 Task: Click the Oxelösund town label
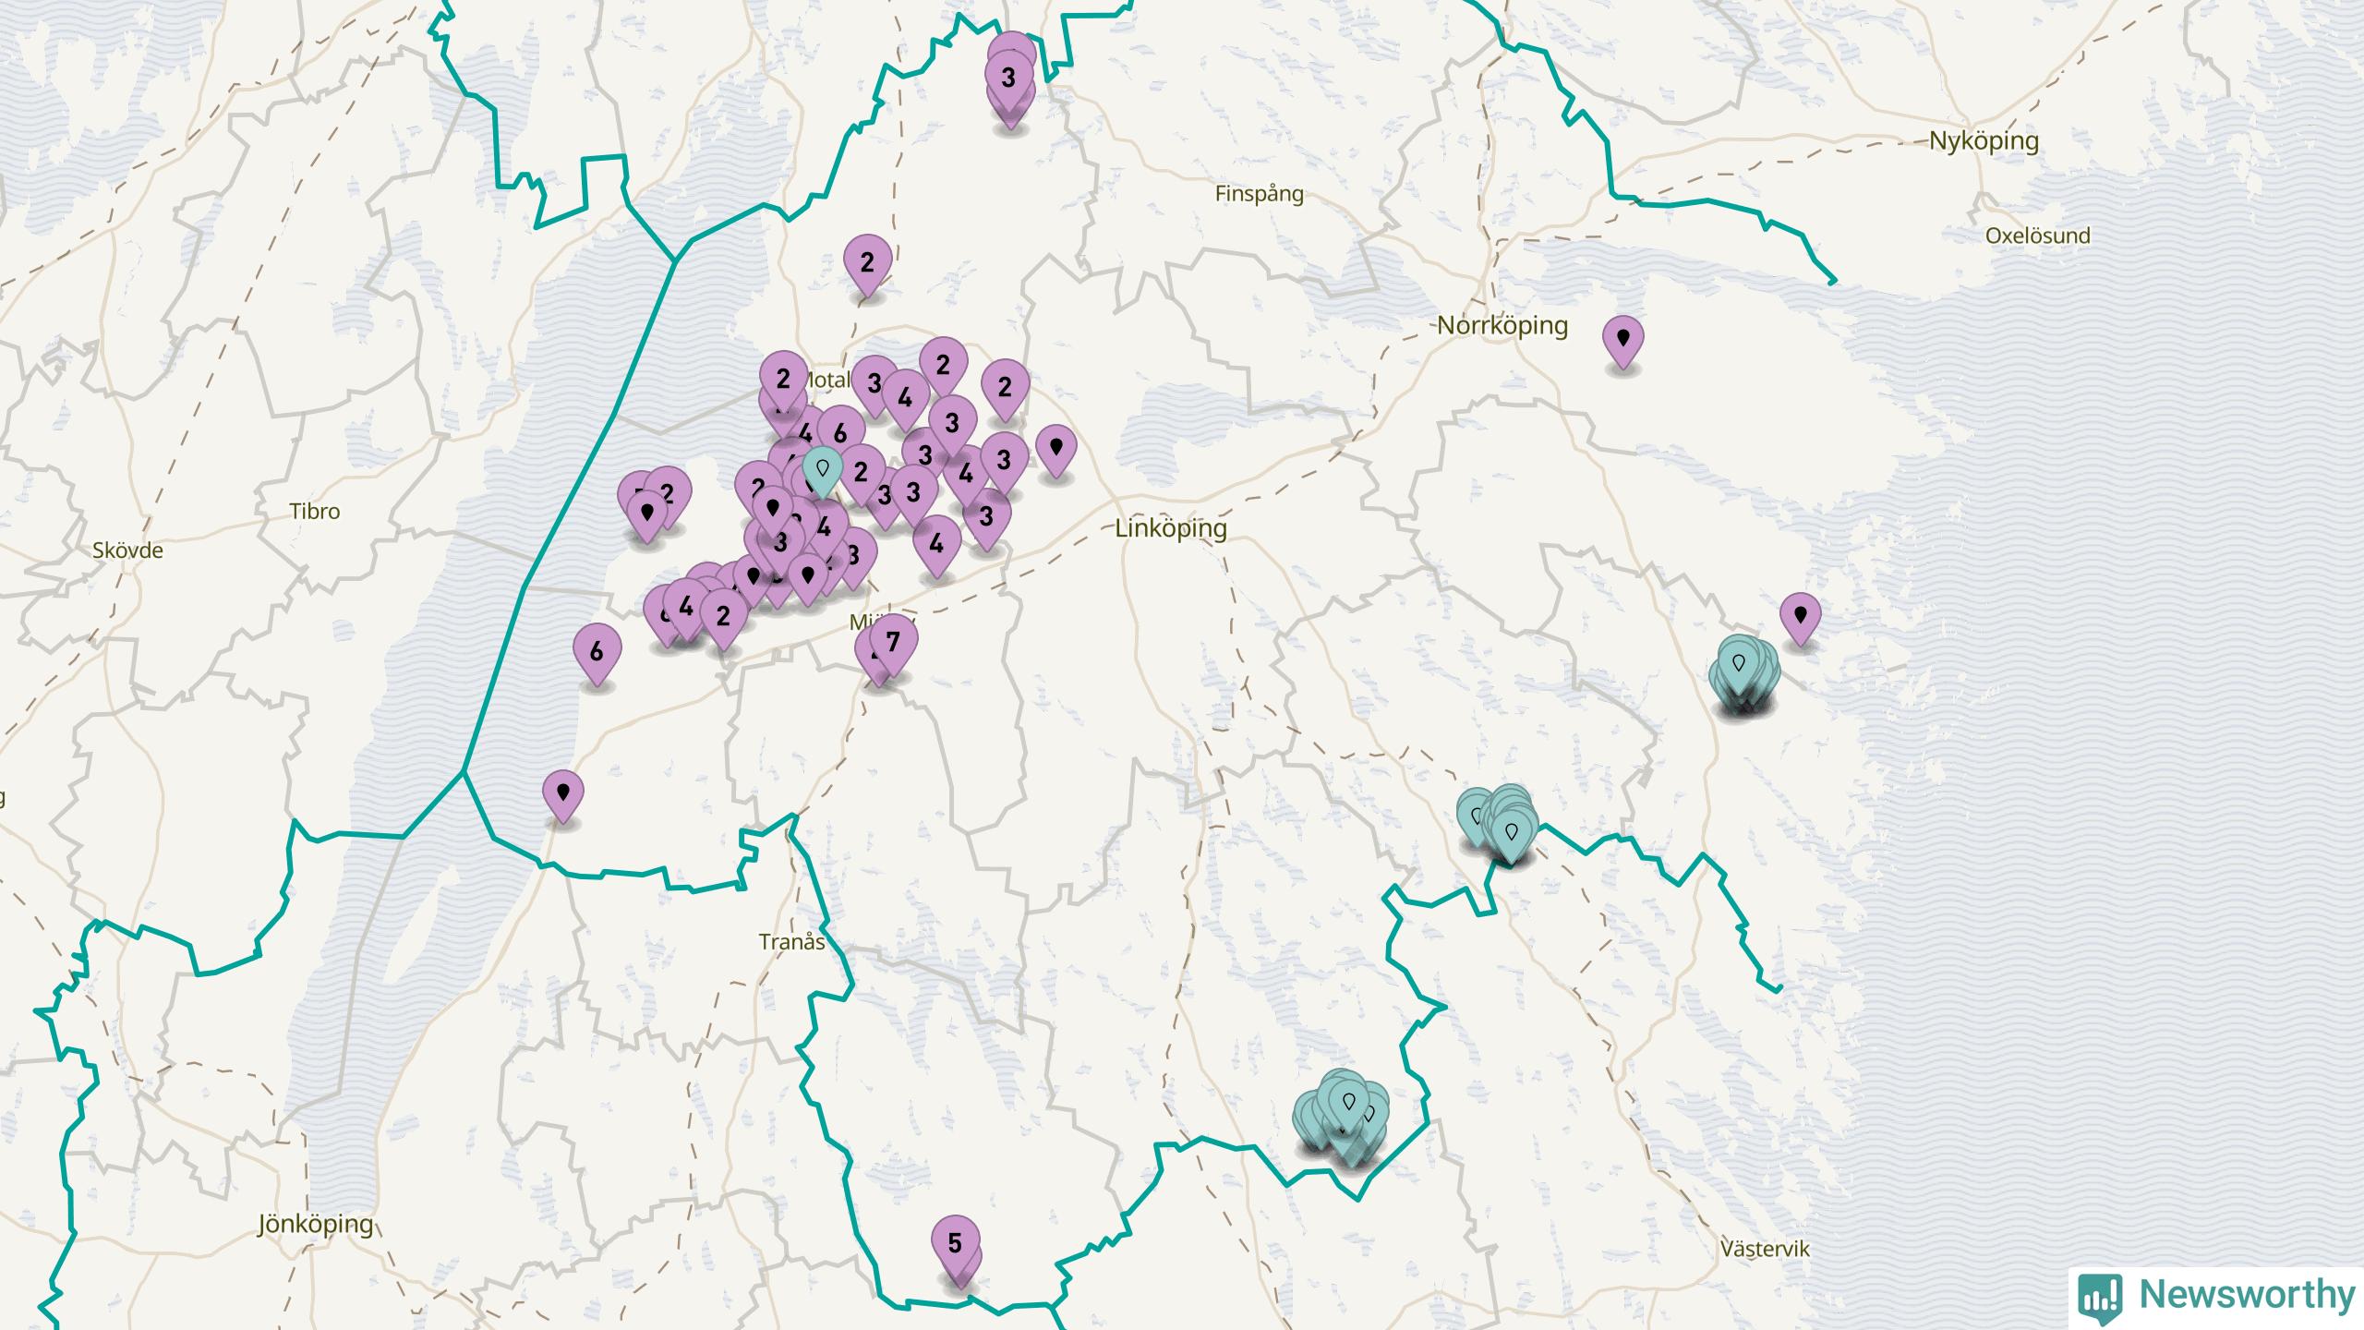point(2038,236)
